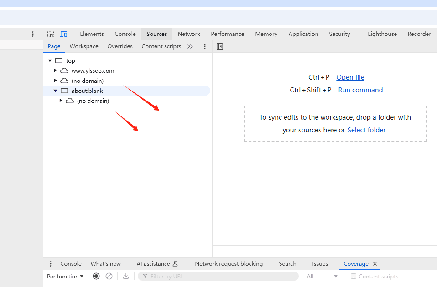437x287 pixels.
Task: Open Network request blocking drawer tab
Action: [x=229, y=264]
